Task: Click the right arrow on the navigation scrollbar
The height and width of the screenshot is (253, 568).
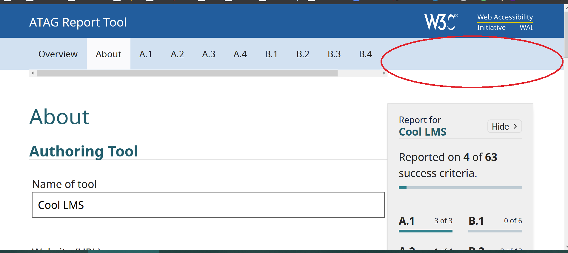Action: [x=384, y=73]
